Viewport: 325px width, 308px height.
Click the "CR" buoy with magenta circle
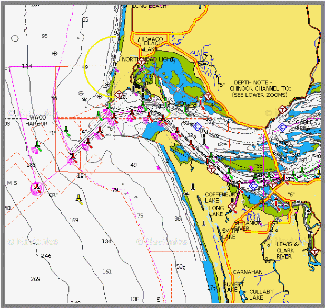(x=37, y=188)
